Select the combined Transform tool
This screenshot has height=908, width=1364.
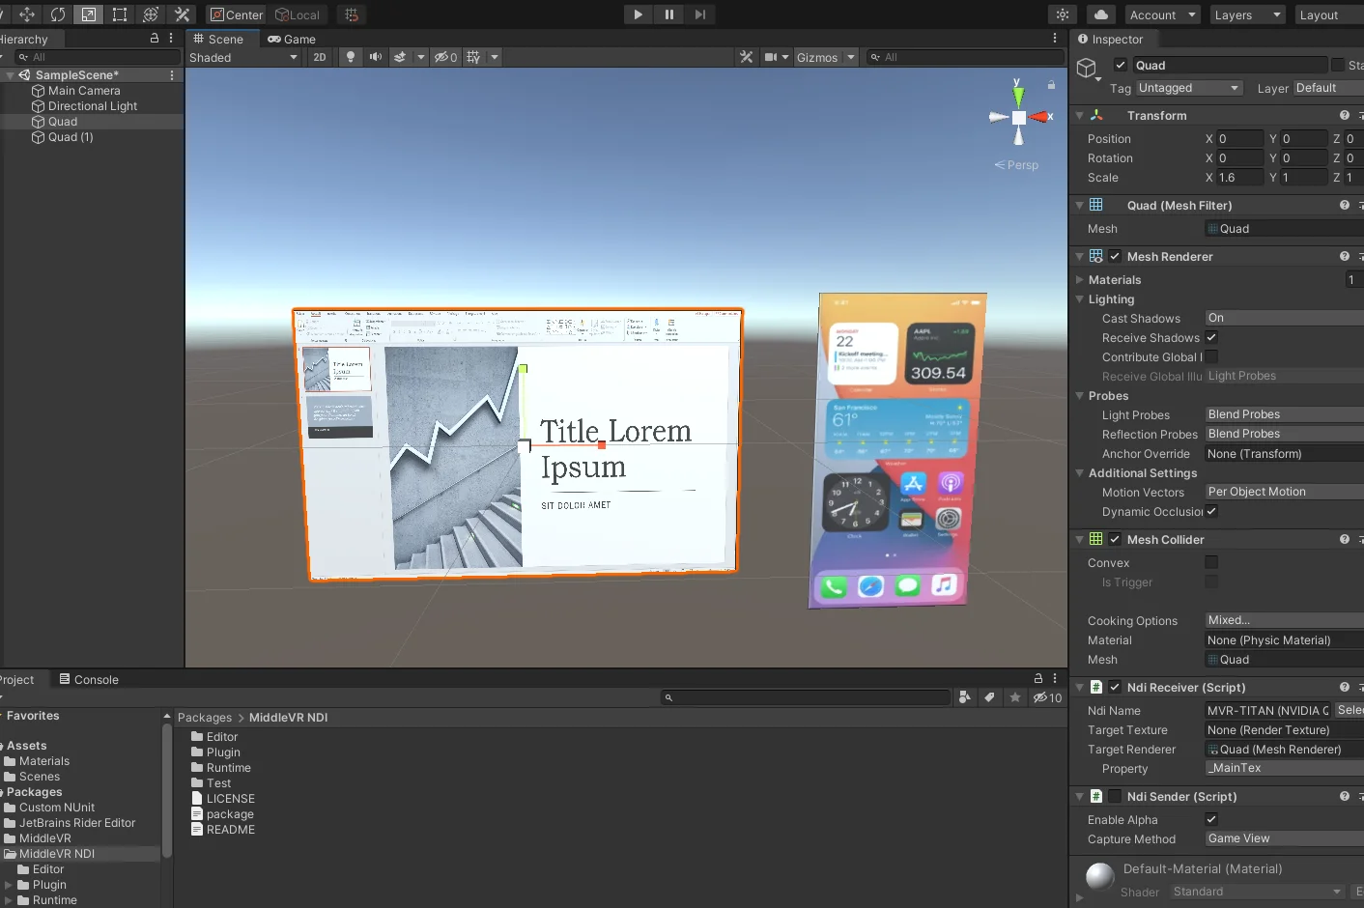(151, 14)
